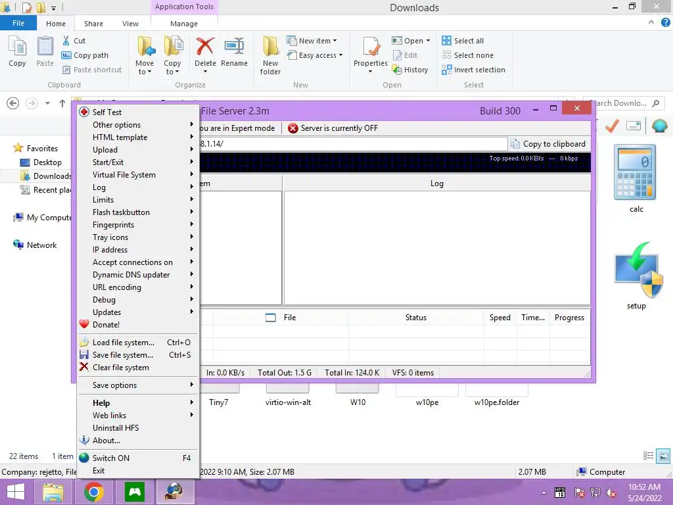
Task: Open Other options submenu
Action: [137, 124]
